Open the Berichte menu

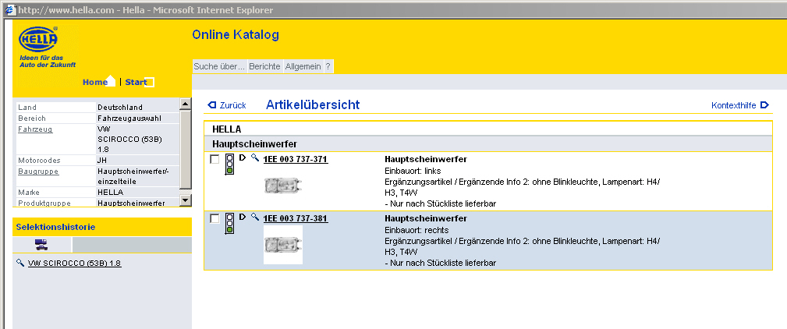click(x=265, y=67)
